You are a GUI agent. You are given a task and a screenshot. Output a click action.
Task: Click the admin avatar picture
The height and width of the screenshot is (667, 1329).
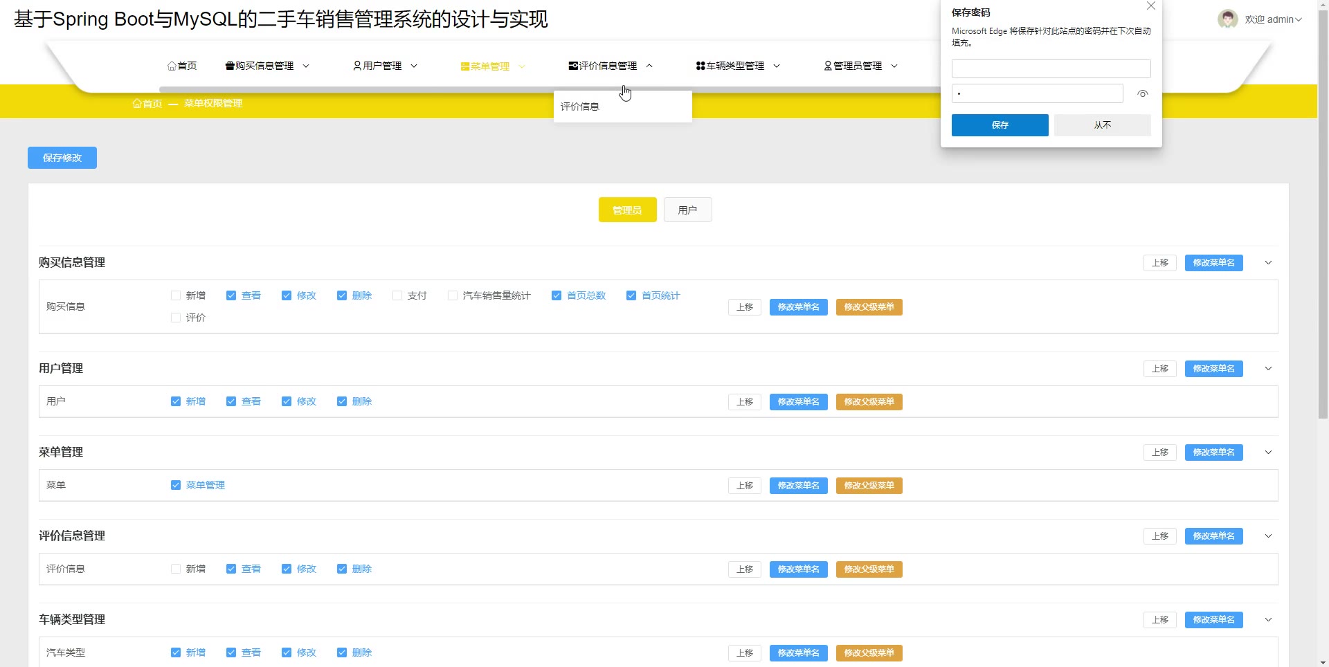point(1228,19)
